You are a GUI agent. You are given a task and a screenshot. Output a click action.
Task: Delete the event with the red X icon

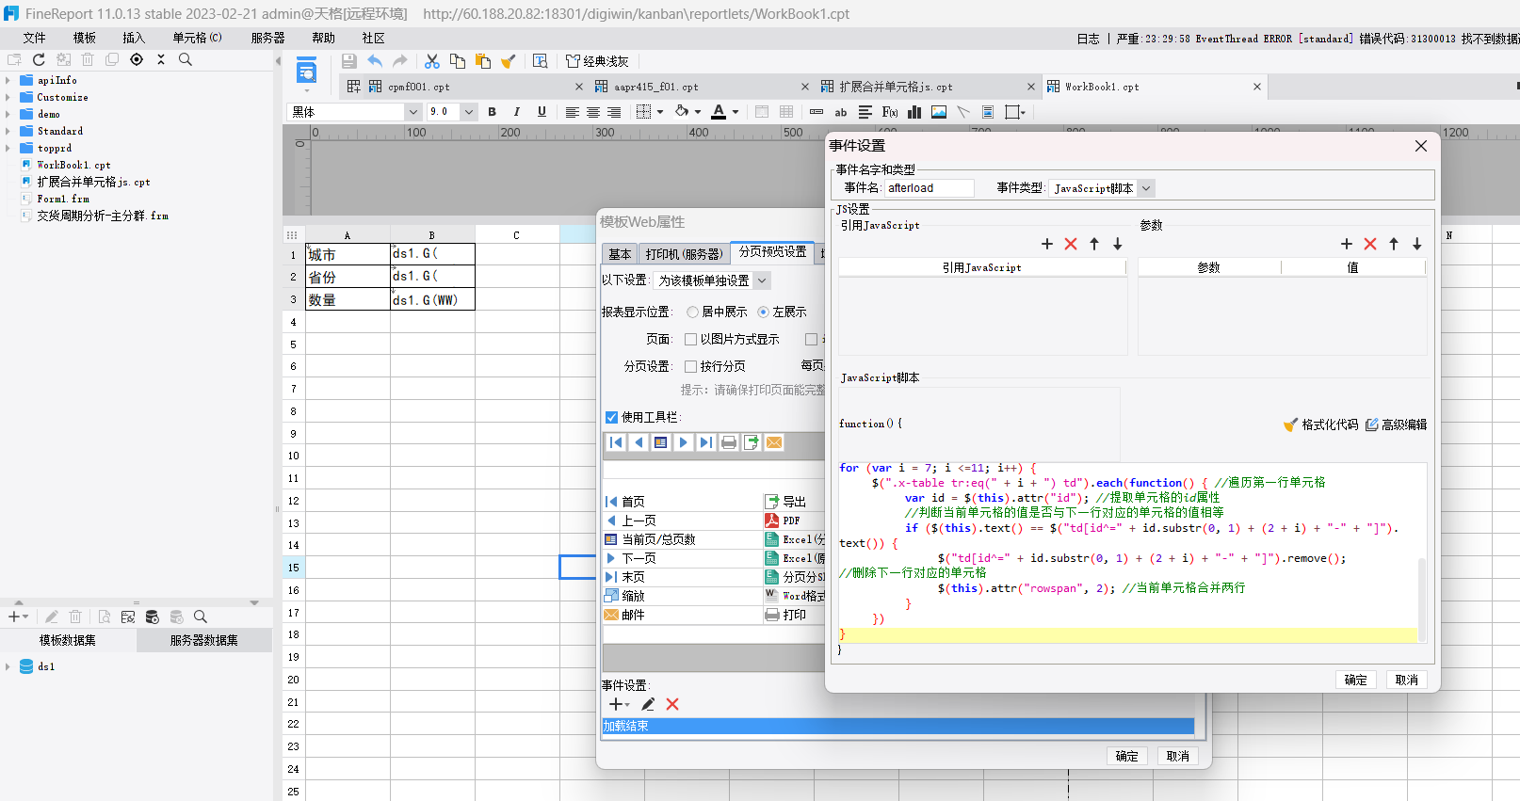tap(672, 704)
